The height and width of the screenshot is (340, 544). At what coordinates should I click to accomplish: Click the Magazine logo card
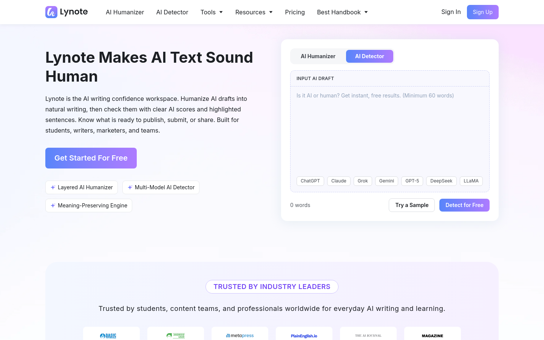(433, 334)
